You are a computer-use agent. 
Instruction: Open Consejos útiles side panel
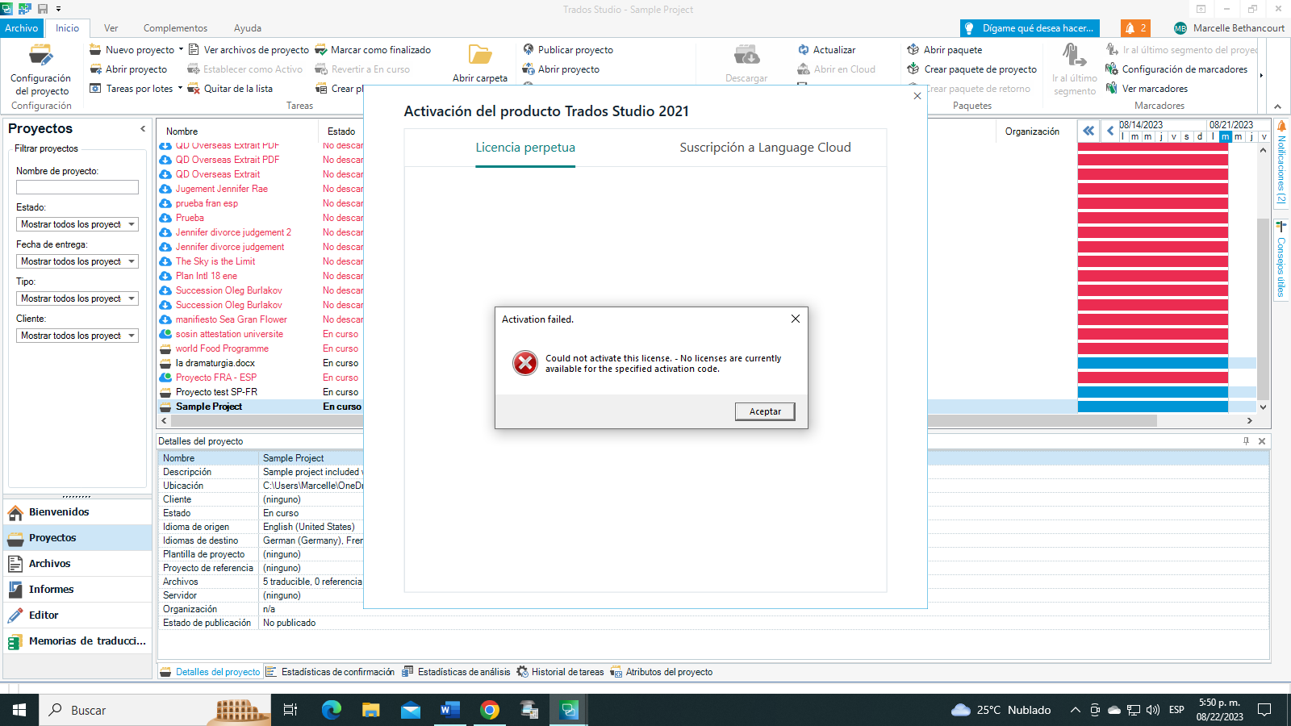coord(1281,259)
